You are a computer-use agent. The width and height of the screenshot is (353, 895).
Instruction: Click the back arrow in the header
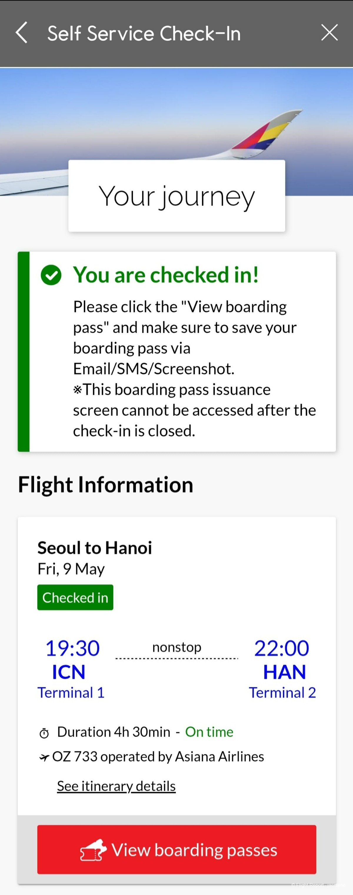pos(21,33)
